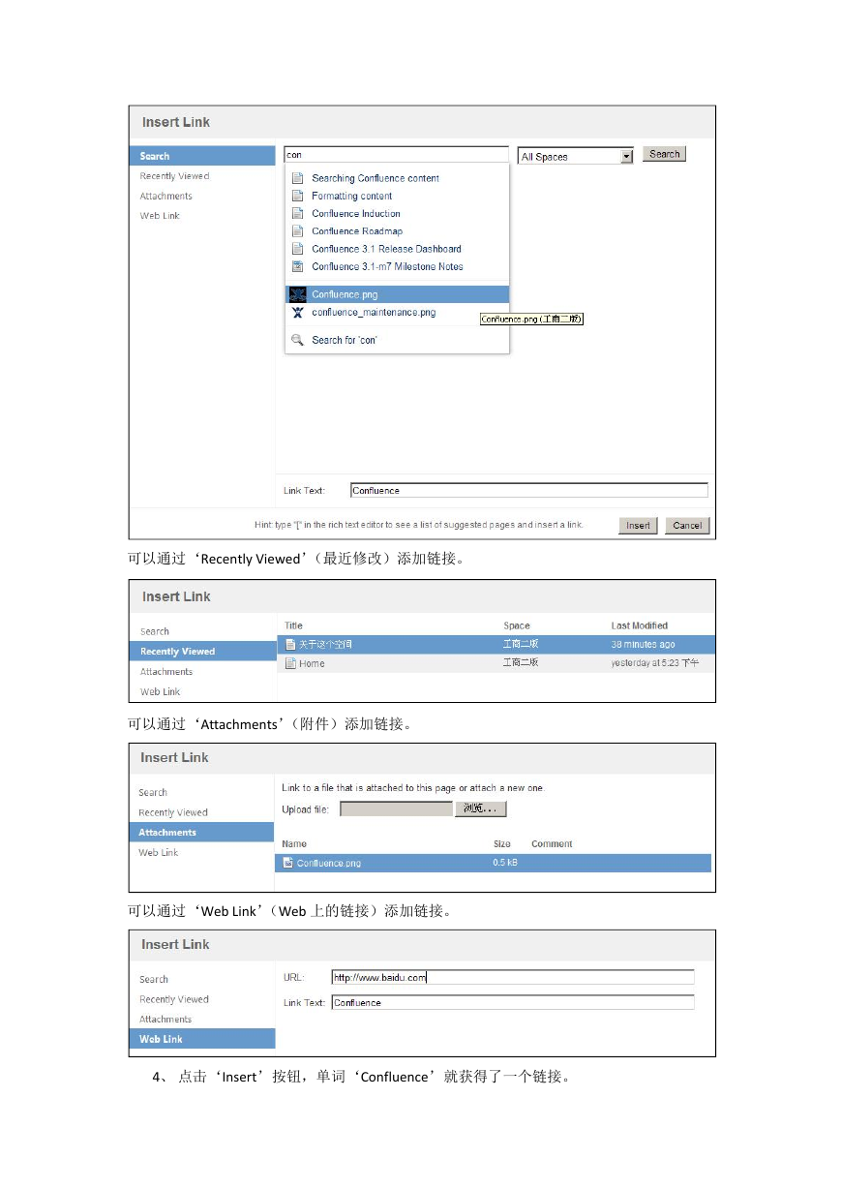Viewport: 841px width, 1189px height.
Task: Click the 浏览... browse button
Action: pos(481,808)
